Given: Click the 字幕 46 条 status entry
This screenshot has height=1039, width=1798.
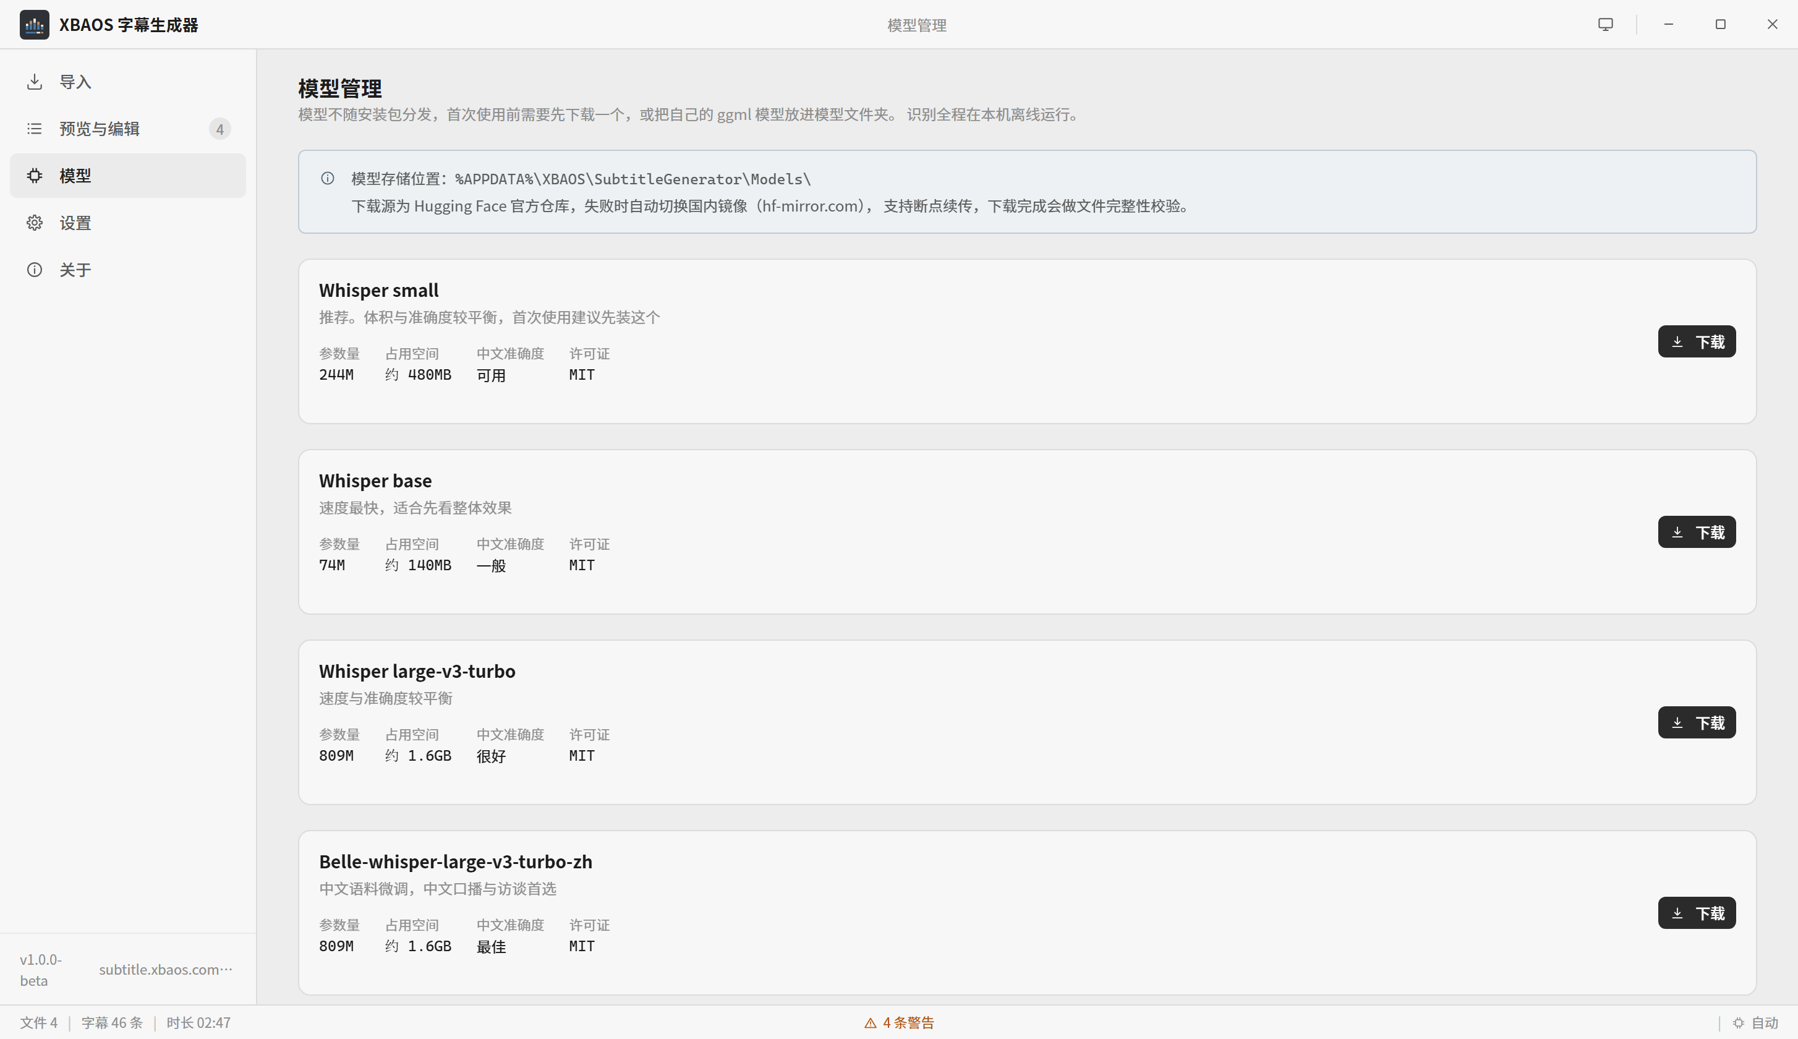Looking at the screenshot, I should tap(112, 1022).
